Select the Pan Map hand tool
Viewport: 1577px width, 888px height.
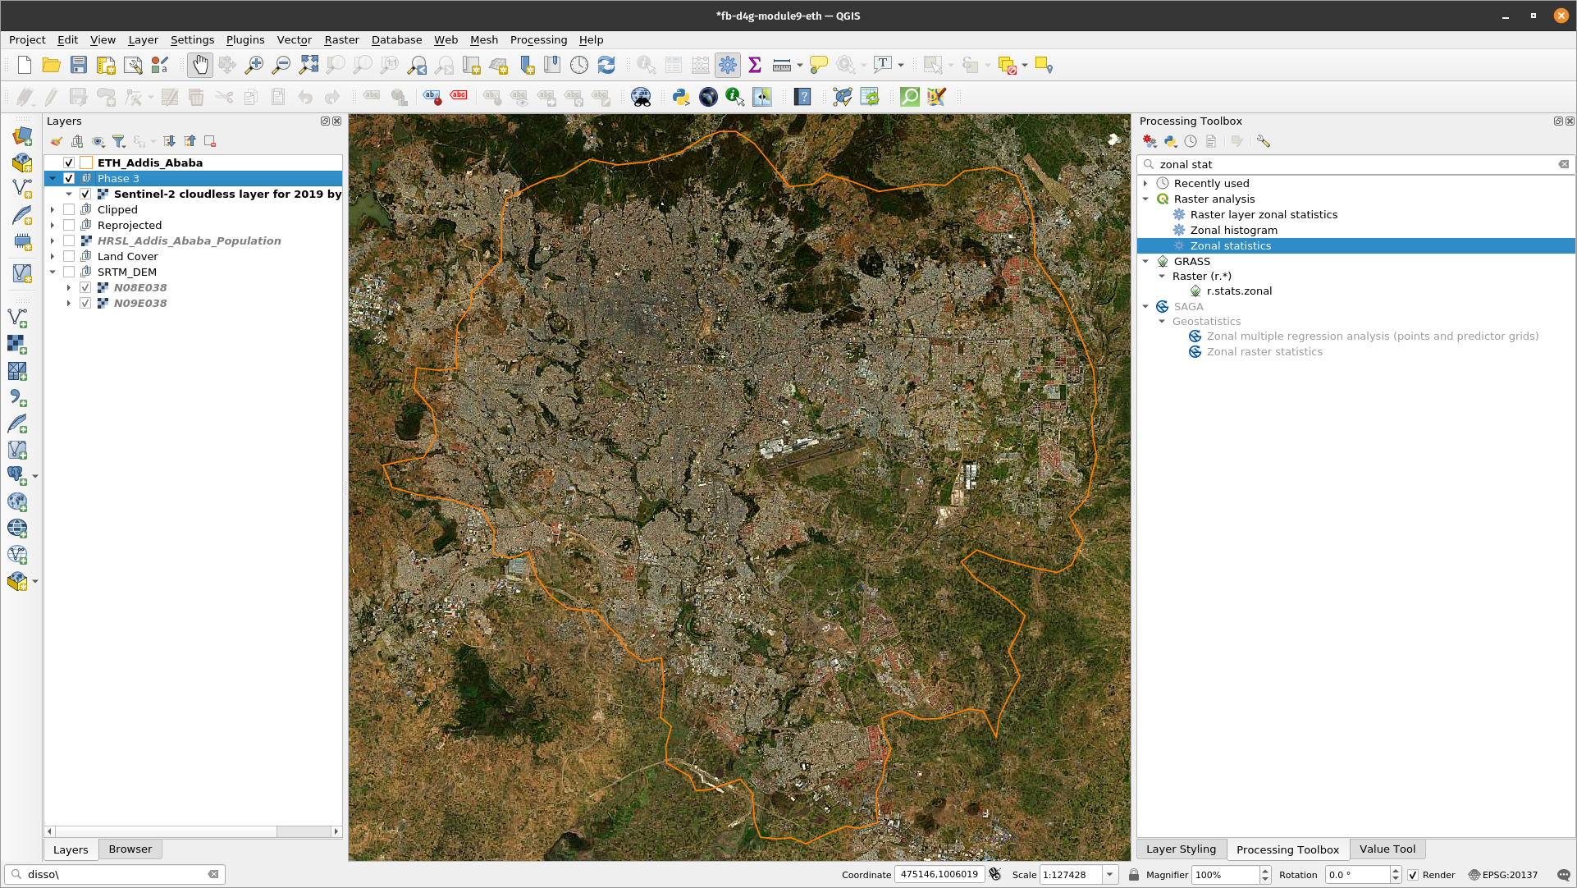tap(200, 66)
